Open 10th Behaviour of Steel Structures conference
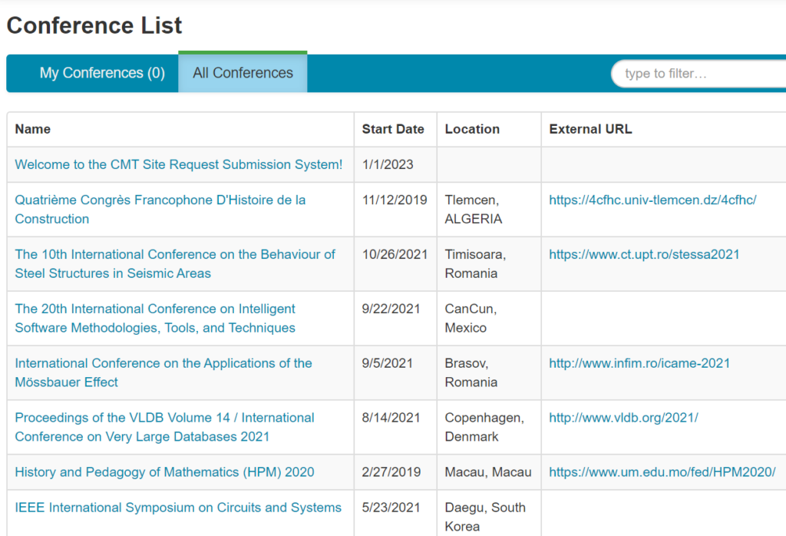 pos(175,263)
